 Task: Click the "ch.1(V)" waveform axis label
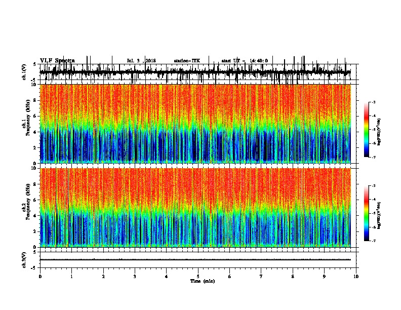click(x=24, y=72)
